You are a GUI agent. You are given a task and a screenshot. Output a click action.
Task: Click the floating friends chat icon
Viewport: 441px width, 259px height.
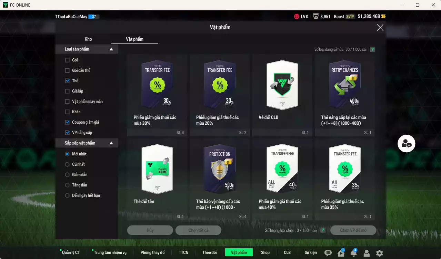pyautogui.click(x=406, y=144)
